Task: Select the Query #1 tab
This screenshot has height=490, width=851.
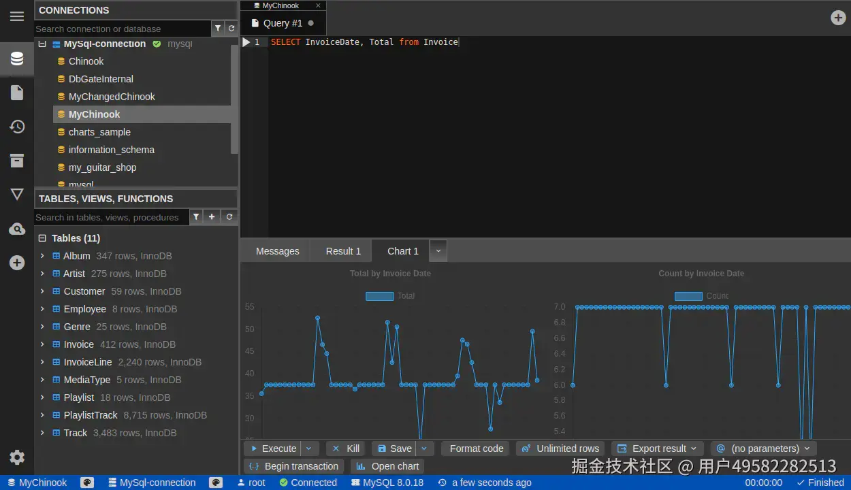Action: [283, 23]
